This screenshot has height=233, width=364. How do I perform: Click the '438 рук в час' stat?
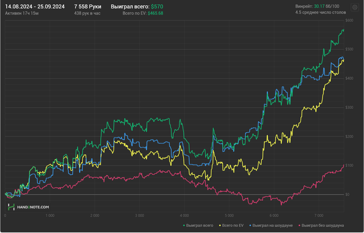pyautogui.click(x=87, y=13)
